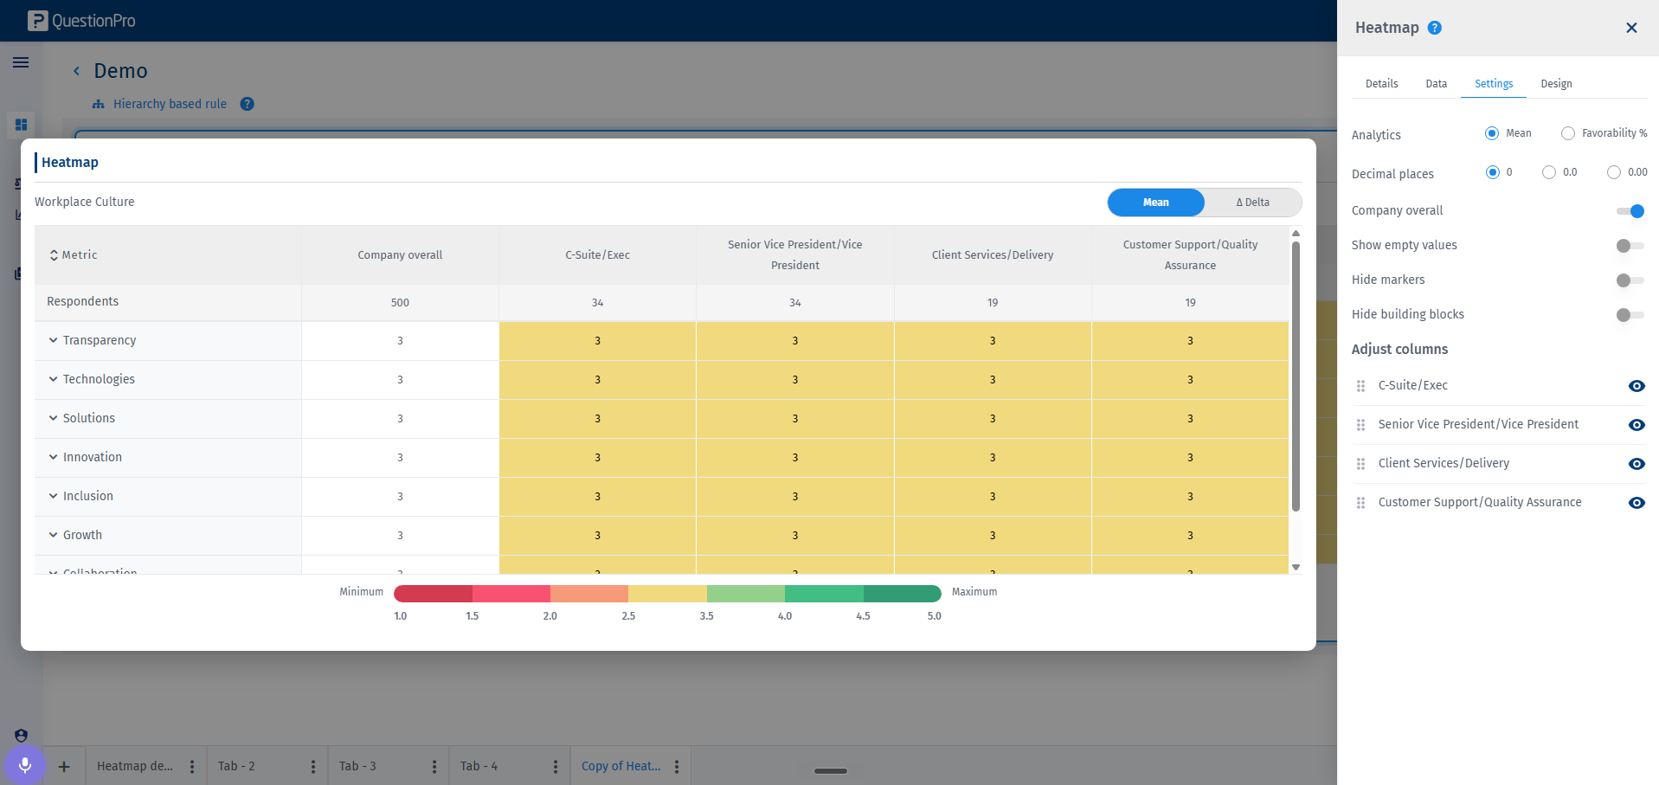
Task: Open bottom Tab - 4
Action: 479,766
